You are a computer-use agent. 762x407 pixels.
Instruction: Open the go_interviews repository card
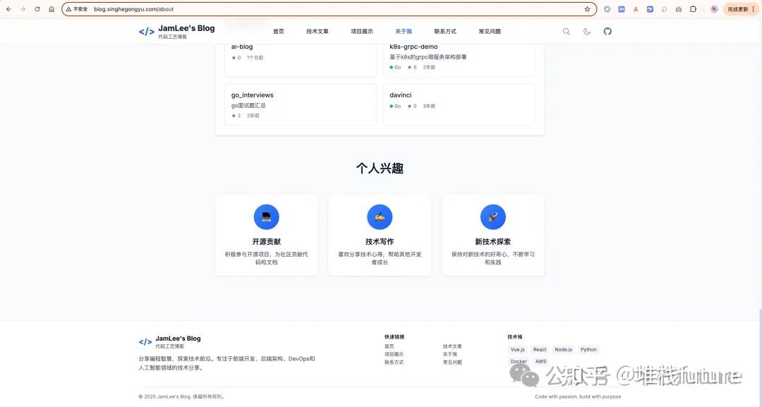301,104
